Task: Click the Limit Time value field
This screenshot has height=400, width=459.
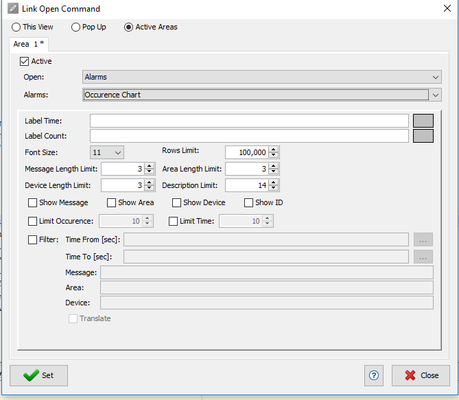Action: pos(241,221)
